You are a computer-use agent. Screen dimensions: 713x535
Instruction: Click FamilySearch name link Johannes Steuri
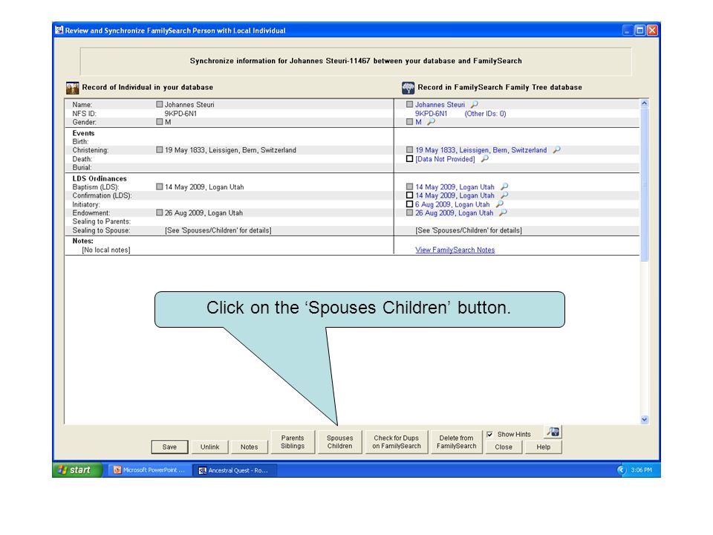coord(440,104)
